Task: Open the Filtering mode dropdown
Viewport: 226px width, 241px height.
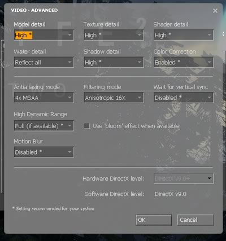Action: pos(114,98)
